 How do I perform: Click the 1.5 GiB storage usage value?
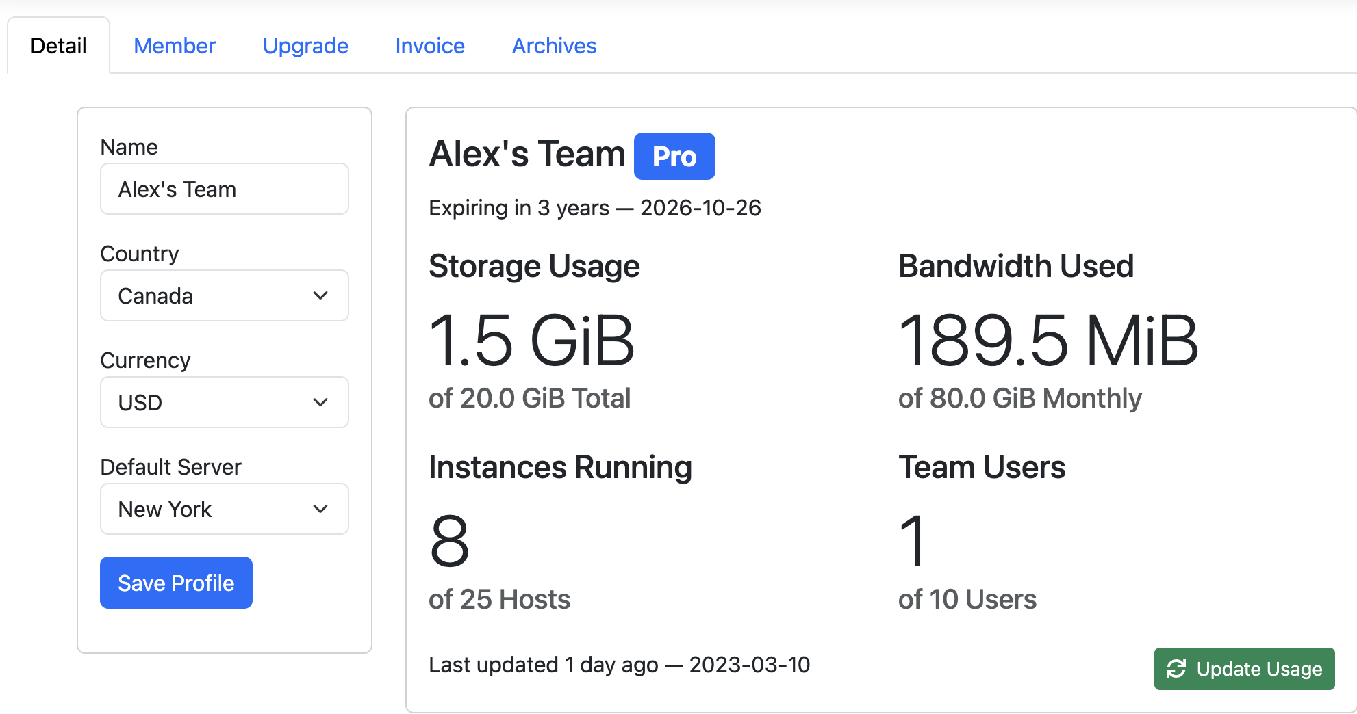point(531,341)
